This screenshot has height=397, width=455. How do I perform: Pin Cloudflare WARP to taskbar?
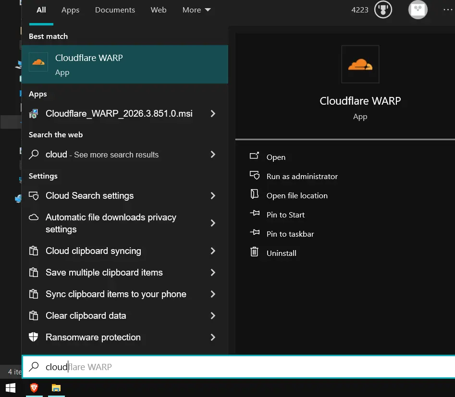point(290,234)
